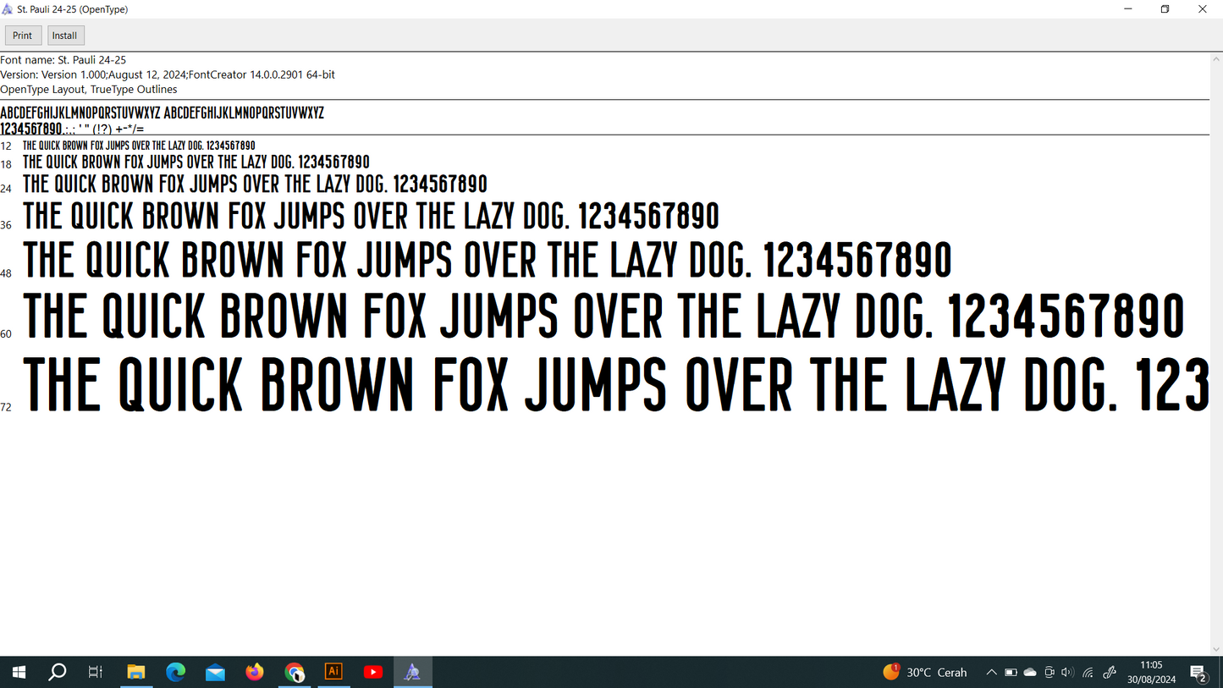Image resolution: width=1223 pixels, height=688 pixels.
Task: Open the Mail app in taskbar
Action: pyautogui.click(x=215, y=672)
